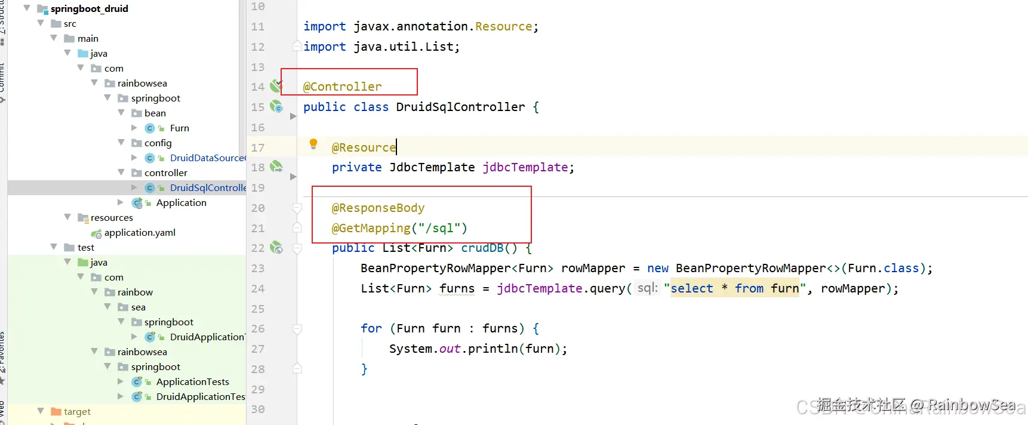The height and width of the screenshot is (425, 1028).
Task: Click the Furn class icon
Action: [150, 128]
